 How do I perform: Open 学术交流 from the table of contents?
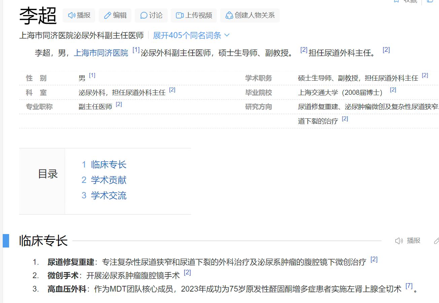point(108,195)
